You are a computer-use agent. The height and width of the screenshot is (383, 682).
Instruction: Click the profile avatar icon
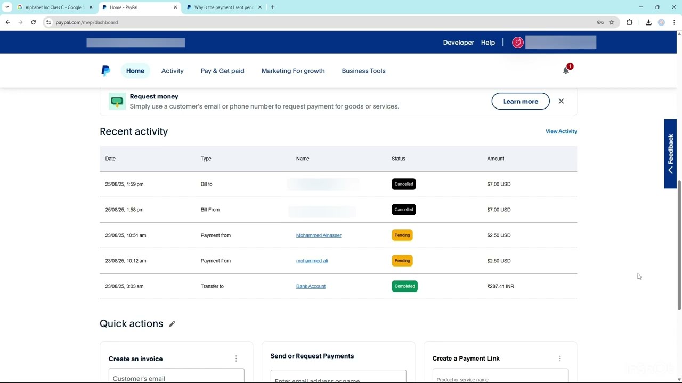[518, 43]
